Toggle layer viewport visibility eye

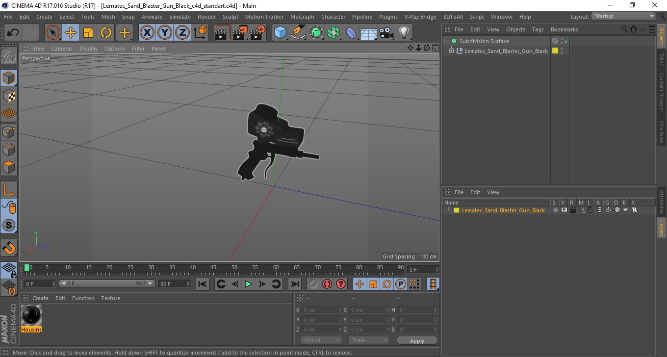coord(564,210)
